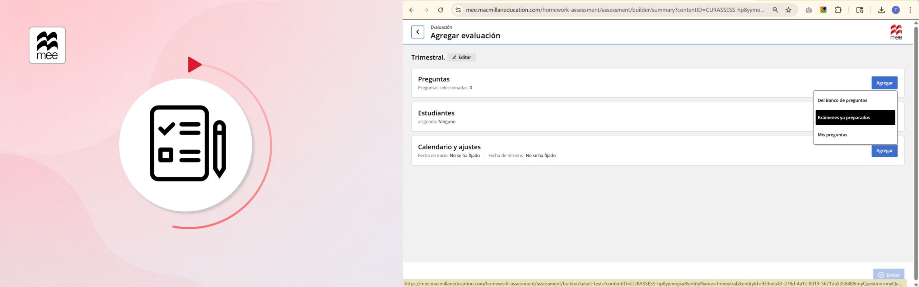Viewport: 919px width, 287px height.
Task: Click the Enviar button
Action: point(888,275)
